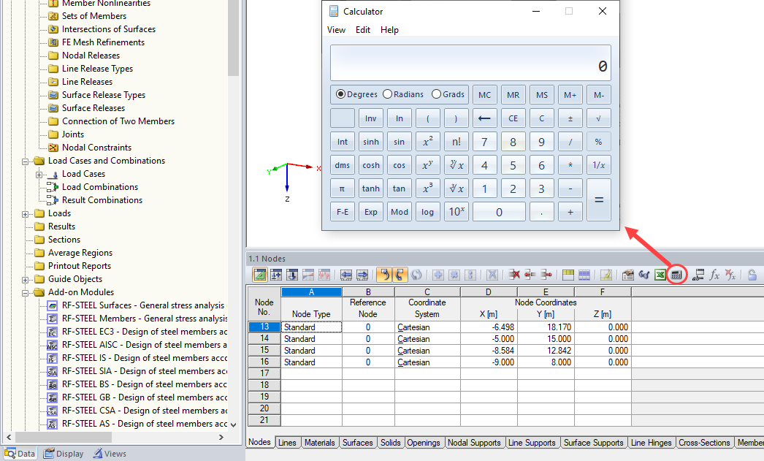Click the ab= rename icon near the calculator icon

click(x=698, y=275)
